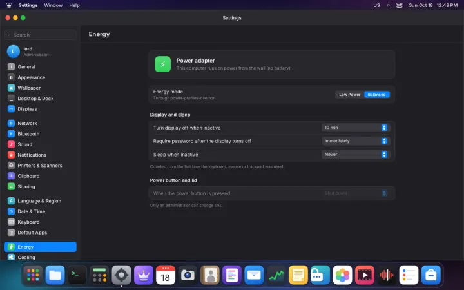Viewport: 464px width, 290px height.
Task: Open Bluetooth settings
Action: coord(40,134)
